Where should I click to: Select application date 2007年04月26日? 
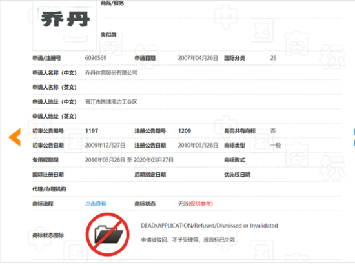(x=198, y=58)
